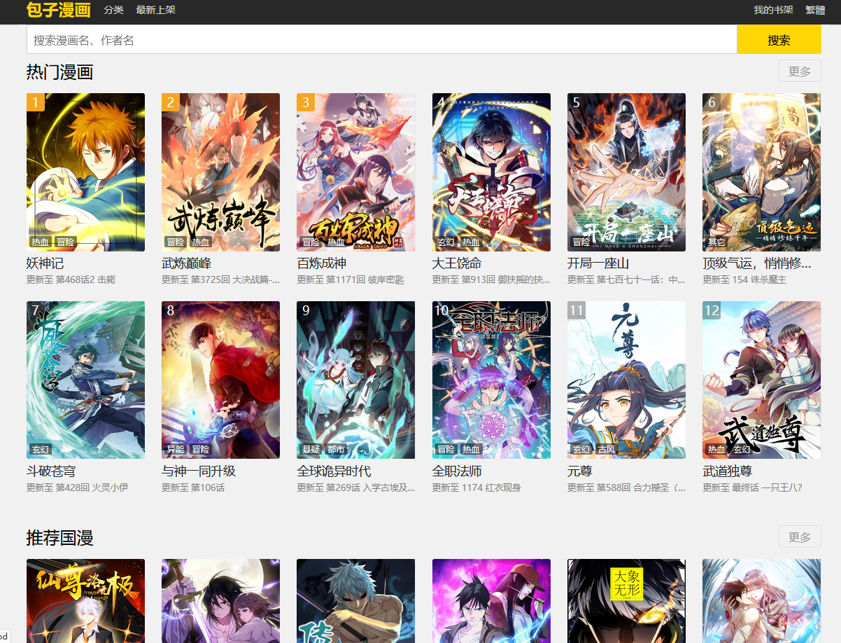Viewport: 841px width, 643px height.
Task: Click the yellow 搜索 button
Action: [779, 40]
